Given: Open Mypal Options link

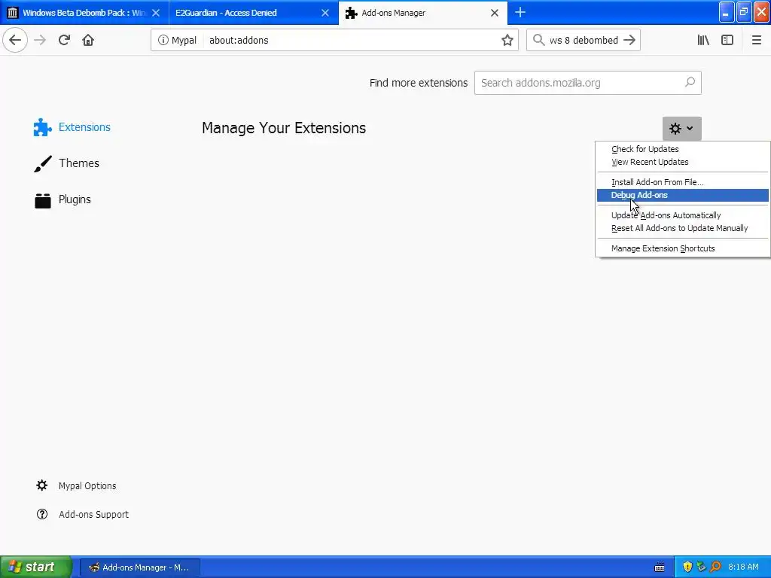Looking at the screenshot, I should (x=76, y=485).
